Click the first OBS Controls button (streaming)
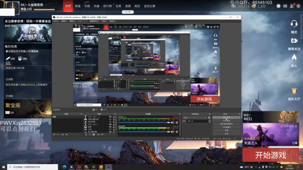 (x=226, y=117)
